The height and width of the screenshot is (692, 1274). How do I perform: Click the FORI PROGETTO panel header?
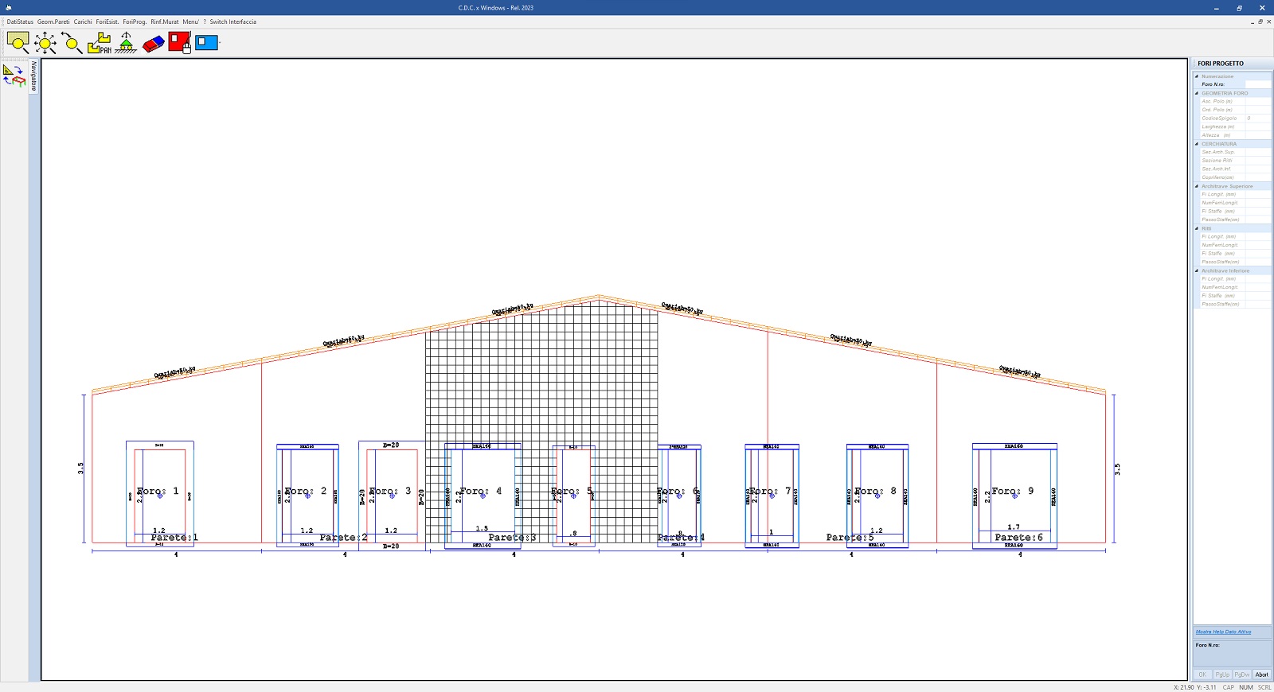pyautogui.click(x=1231, y=64)
